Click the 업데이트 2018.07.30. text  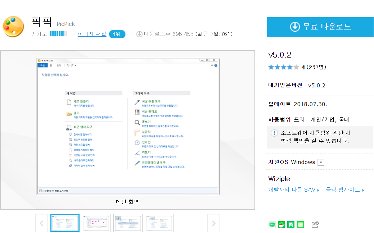tap(298, 104)
